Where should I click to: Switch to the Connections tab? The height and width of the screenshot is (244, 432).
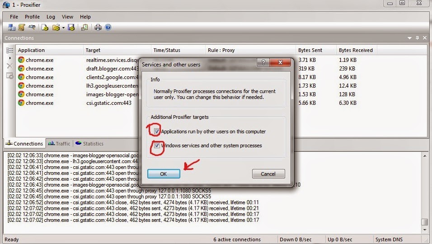click(x=24, y=144)
